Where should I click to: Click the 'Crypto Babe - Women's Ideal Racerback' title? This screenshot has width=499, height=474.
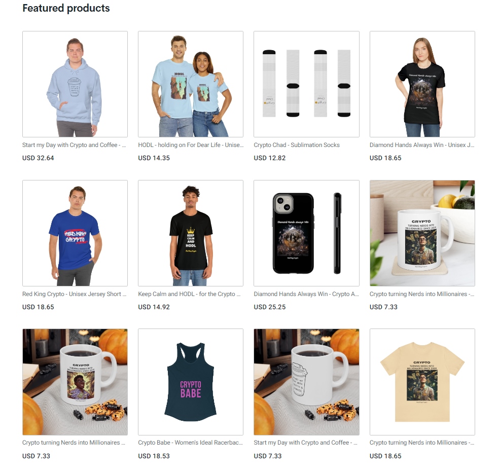tap(190, 443)
